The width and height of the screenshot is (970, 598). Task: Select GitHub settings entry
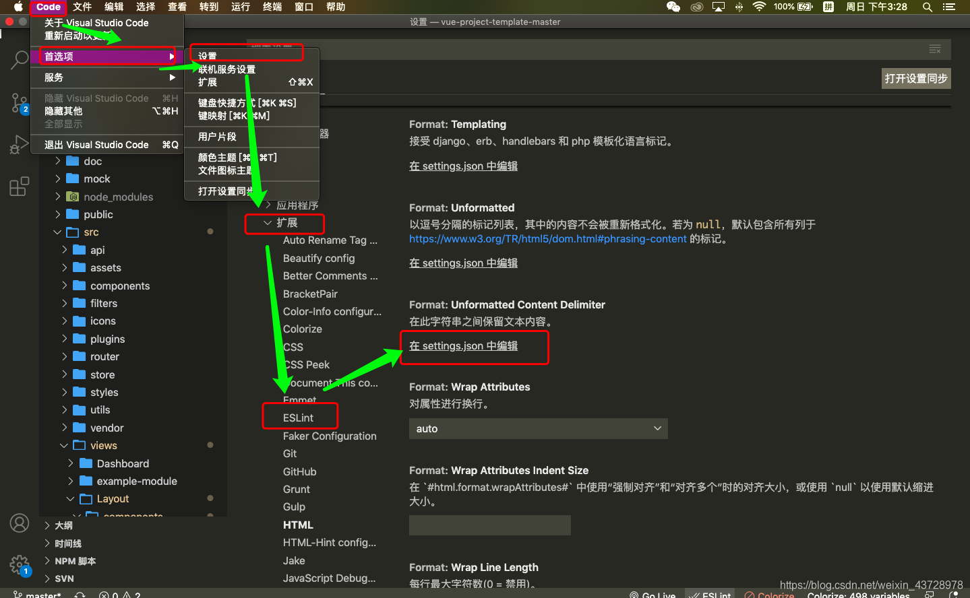coord(299,472)
